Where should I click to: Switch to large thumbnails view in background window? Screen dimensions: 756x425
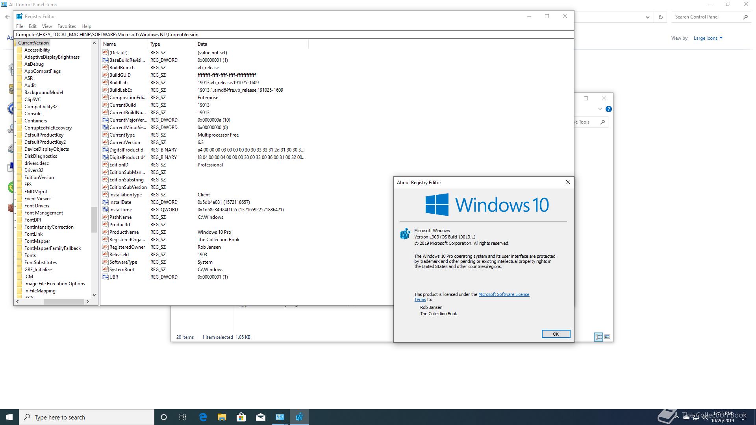pos(607,337)
